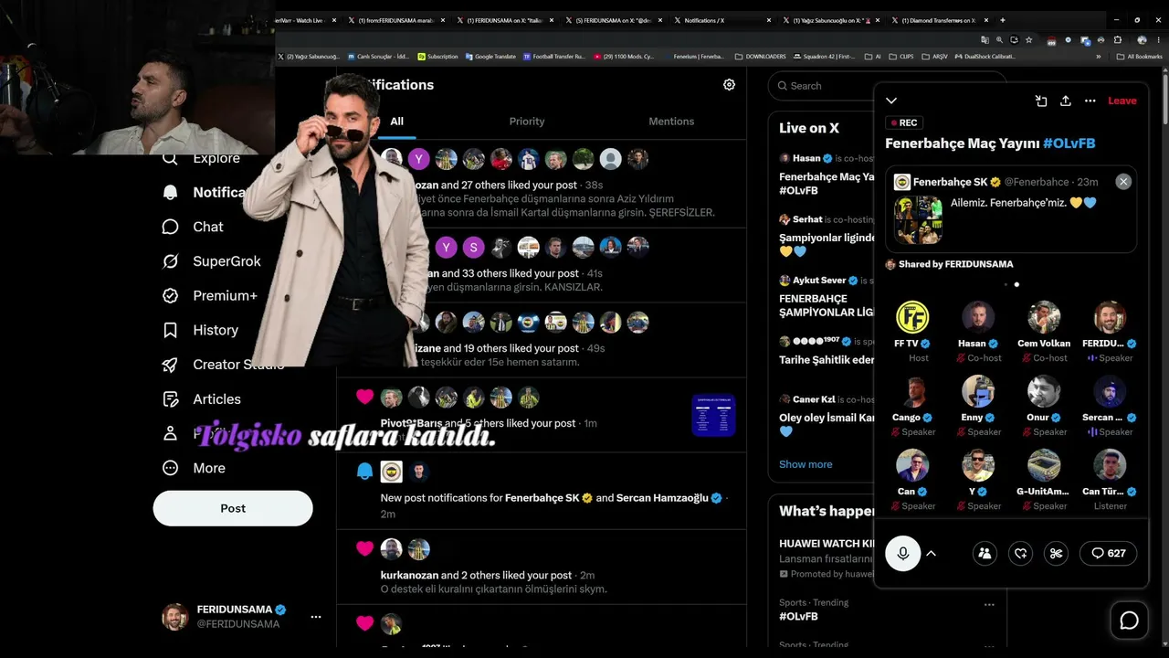Open the More menu in the sidebar
The height and width of the screenshot is (658, 1169).
(193, 468)
